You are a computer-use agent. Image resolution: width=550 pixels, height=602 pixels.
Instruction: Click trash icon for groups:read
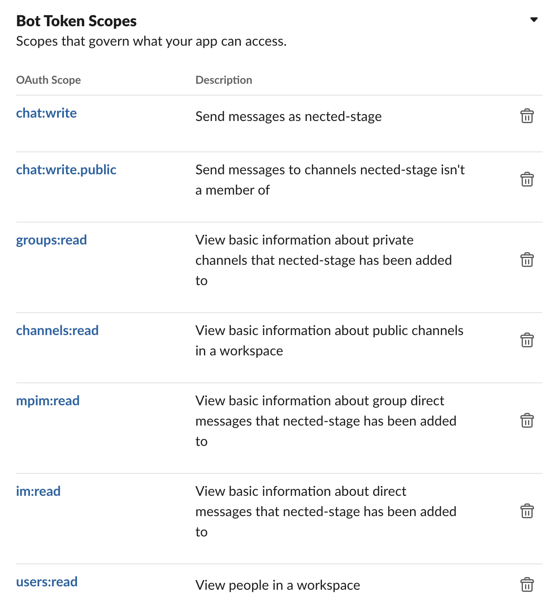click(527, 260)
